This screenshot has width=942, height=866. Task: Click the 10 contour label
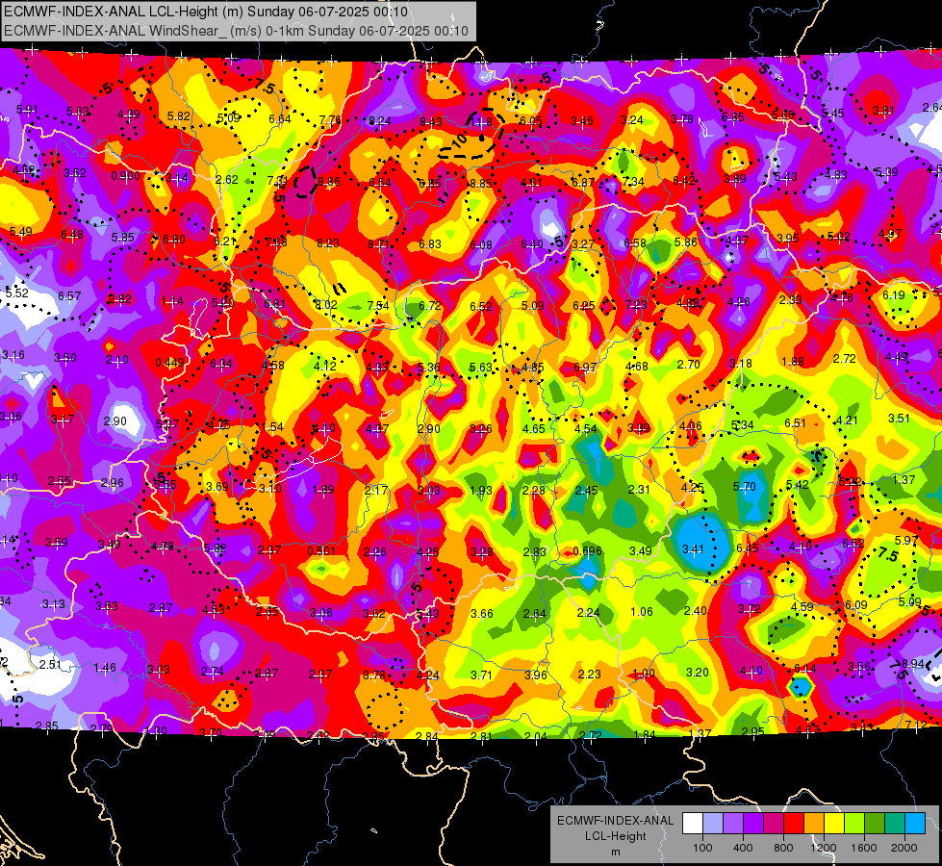(460, 141)
